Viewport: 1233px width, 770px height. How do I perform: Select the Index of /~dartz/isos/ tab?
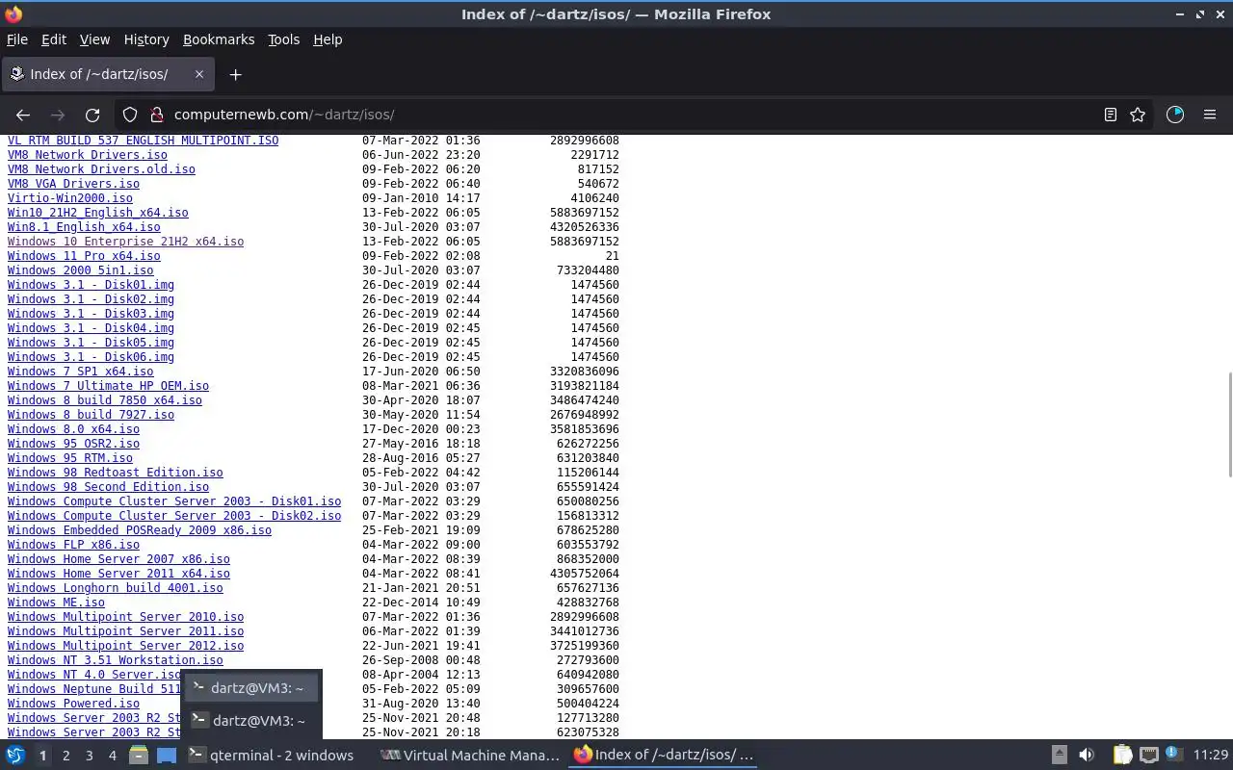108,74
